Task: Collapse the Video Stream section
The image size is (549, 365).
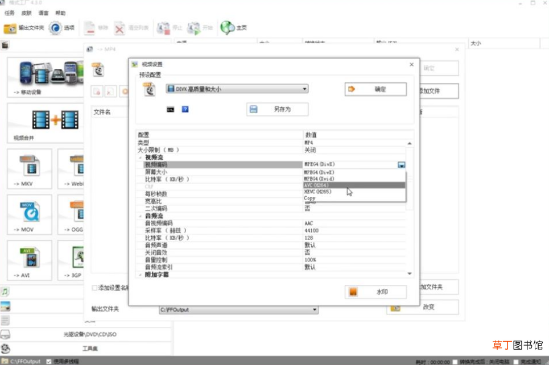Action: tap(141, 157)
